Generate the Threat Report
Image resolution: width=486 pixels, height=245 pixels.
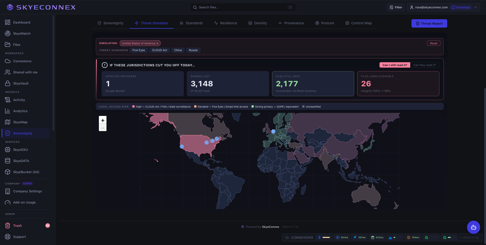tap(429, 23)
